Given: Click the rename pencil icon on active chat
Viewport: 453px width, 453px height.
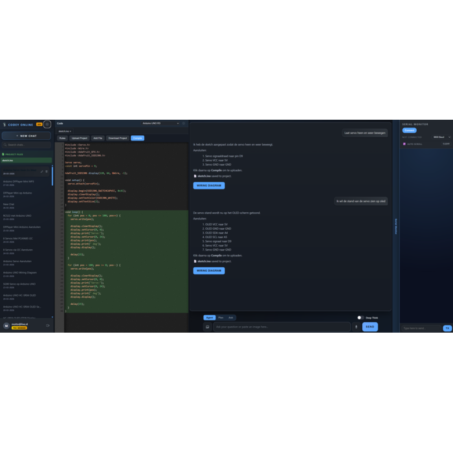Looking at the screenshot, I should (x=42, y=171).
